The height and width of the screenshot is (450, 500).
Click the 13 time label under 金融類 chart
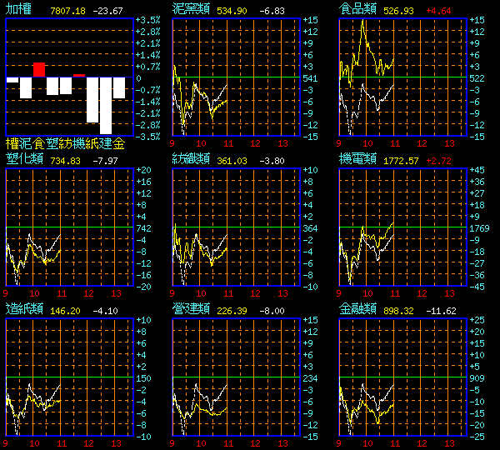[x=449, y=443]
